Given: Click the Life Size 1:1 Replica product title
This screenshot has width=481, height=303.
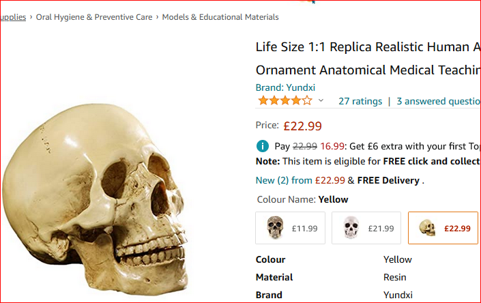Looking at the screenshot, I should [368, 47].
